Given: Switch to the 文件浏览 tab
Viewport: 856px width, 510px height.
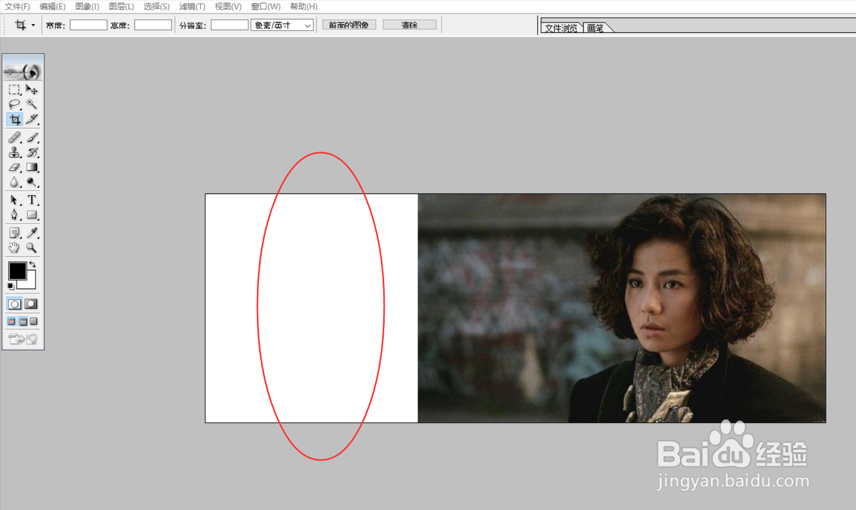Looking at the screenshot, I should tap(561, 28).
